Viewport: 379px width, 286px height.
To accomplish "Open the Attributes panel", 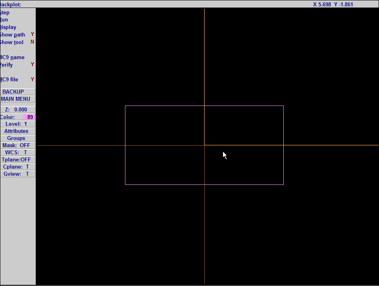I will tap(16, 131).
